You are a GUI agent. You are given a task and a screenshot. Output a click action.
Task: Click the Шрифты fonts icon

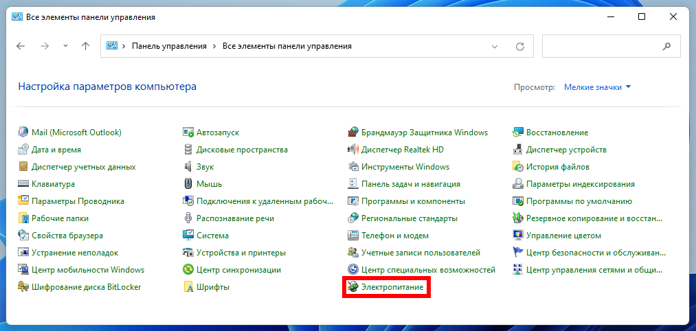pyautogui.click(x=188, y=287)
